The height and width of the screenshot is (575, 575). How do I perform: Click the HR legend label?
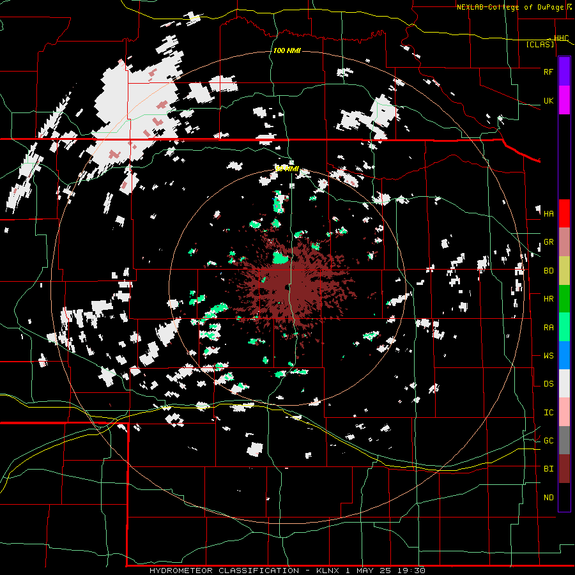pyautogui.click(x=548, y=299)
